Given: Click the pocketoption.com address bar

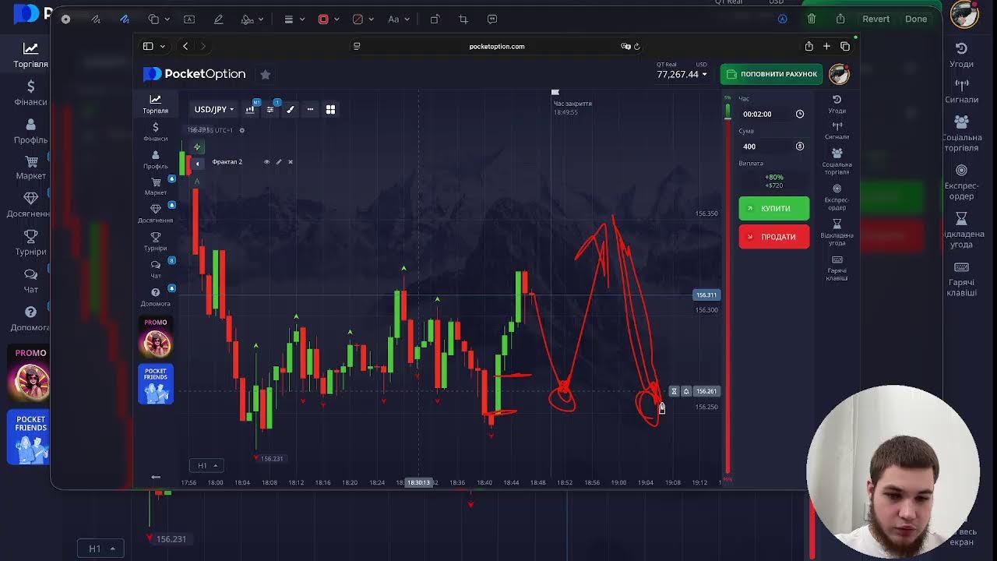Looking at the screenshot, I should click(x=497, y=46).
